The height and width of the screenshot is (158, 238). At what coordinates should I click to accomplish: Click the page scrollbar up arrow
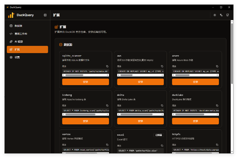tap(232, 22)
